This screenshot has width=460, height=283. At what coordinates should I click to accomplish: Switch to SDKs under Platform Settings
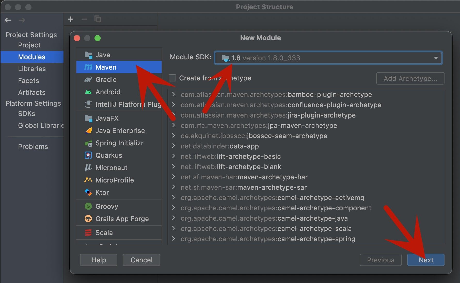[x=27, y=114]
